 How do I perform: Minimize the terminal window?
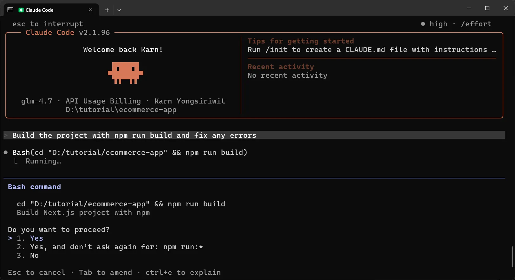tap(469, 8)
